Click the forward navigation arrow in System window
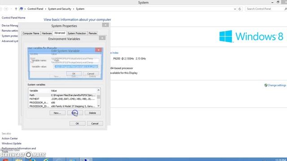 tap(6, 9)
